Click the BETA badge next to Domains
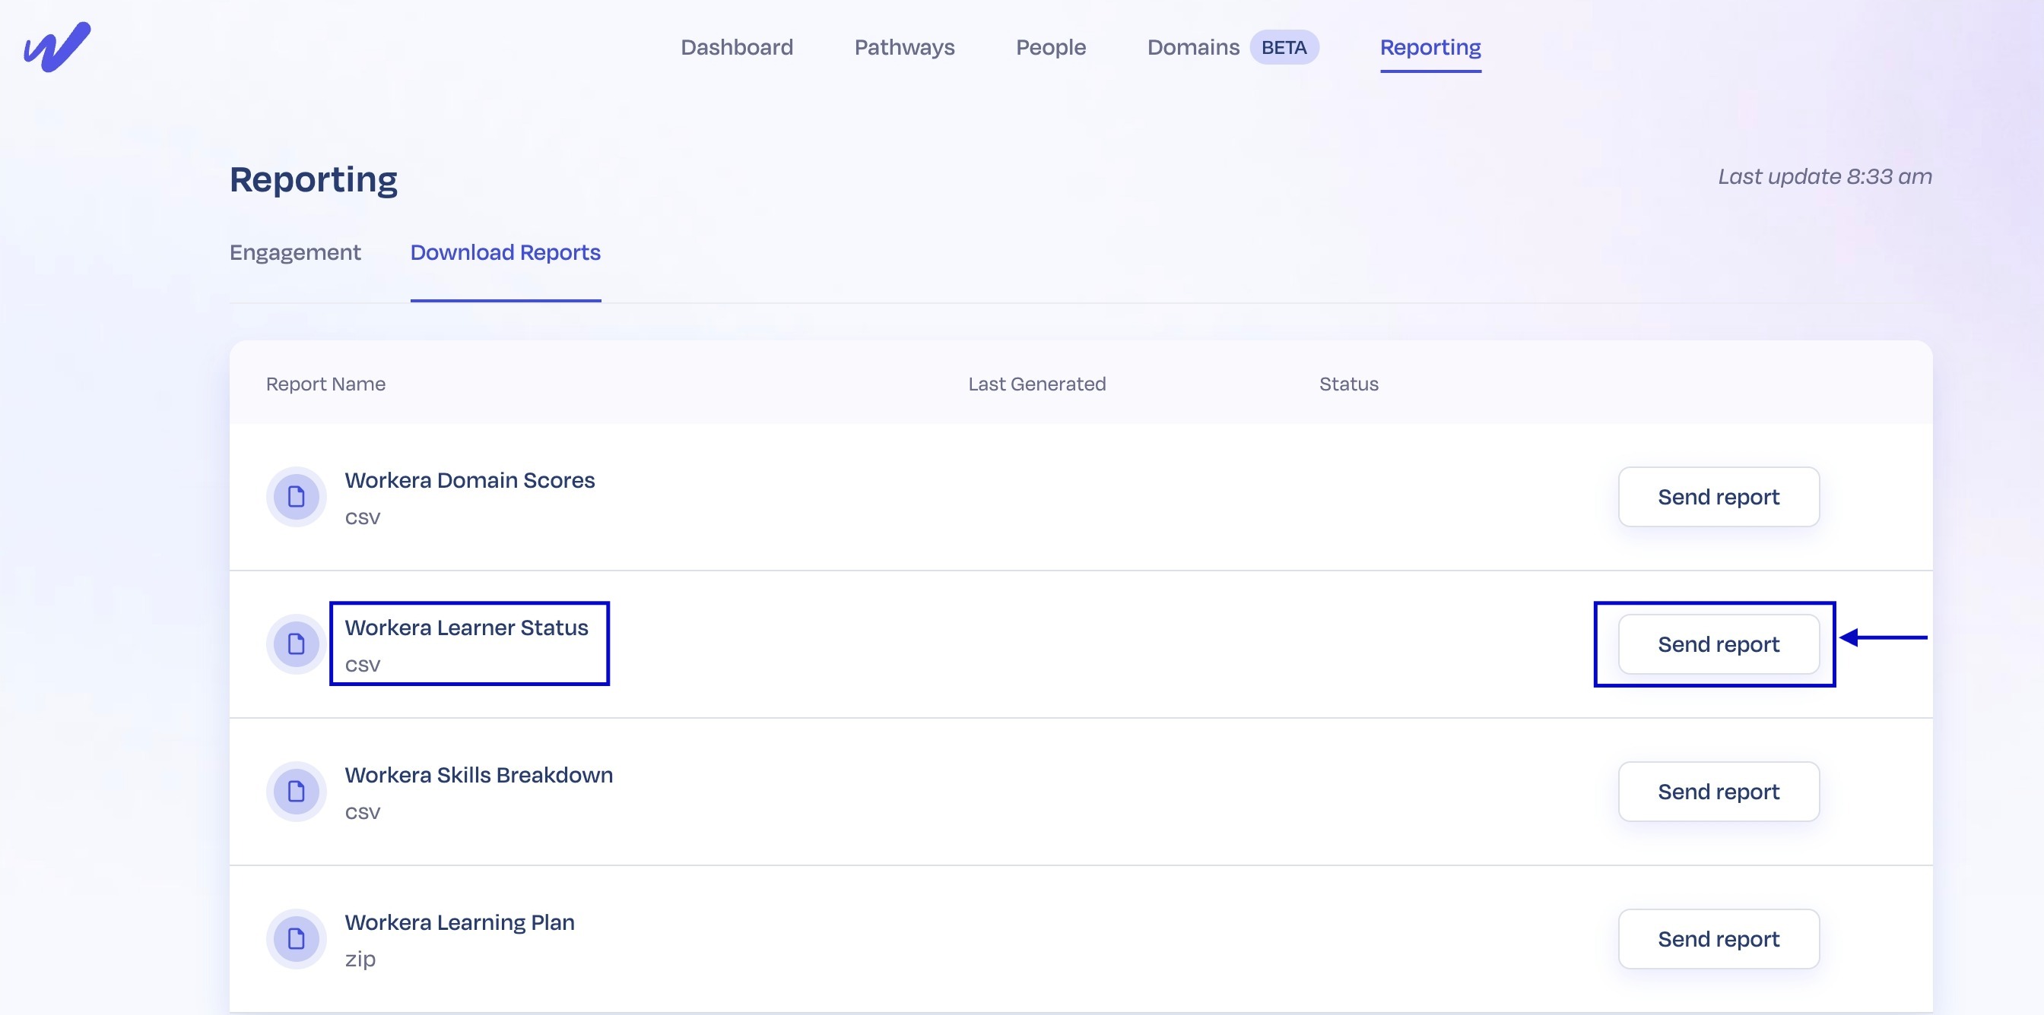Image resolution: width=2044 pixels, height=1015 pixels. point(1283,48)
